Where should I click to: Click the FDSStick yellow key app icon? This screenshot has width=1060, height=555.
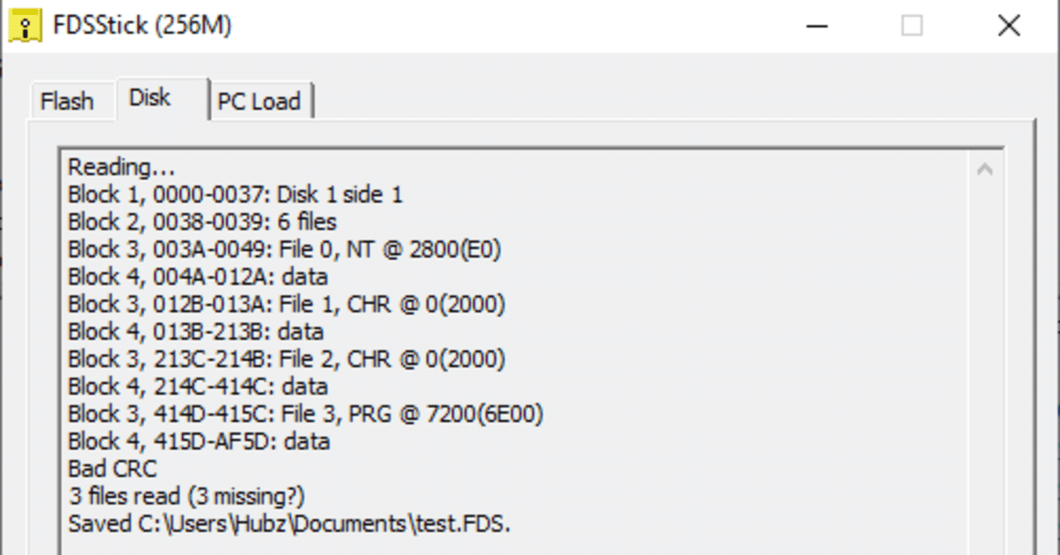pyautogui.click(x=26, y=25)
